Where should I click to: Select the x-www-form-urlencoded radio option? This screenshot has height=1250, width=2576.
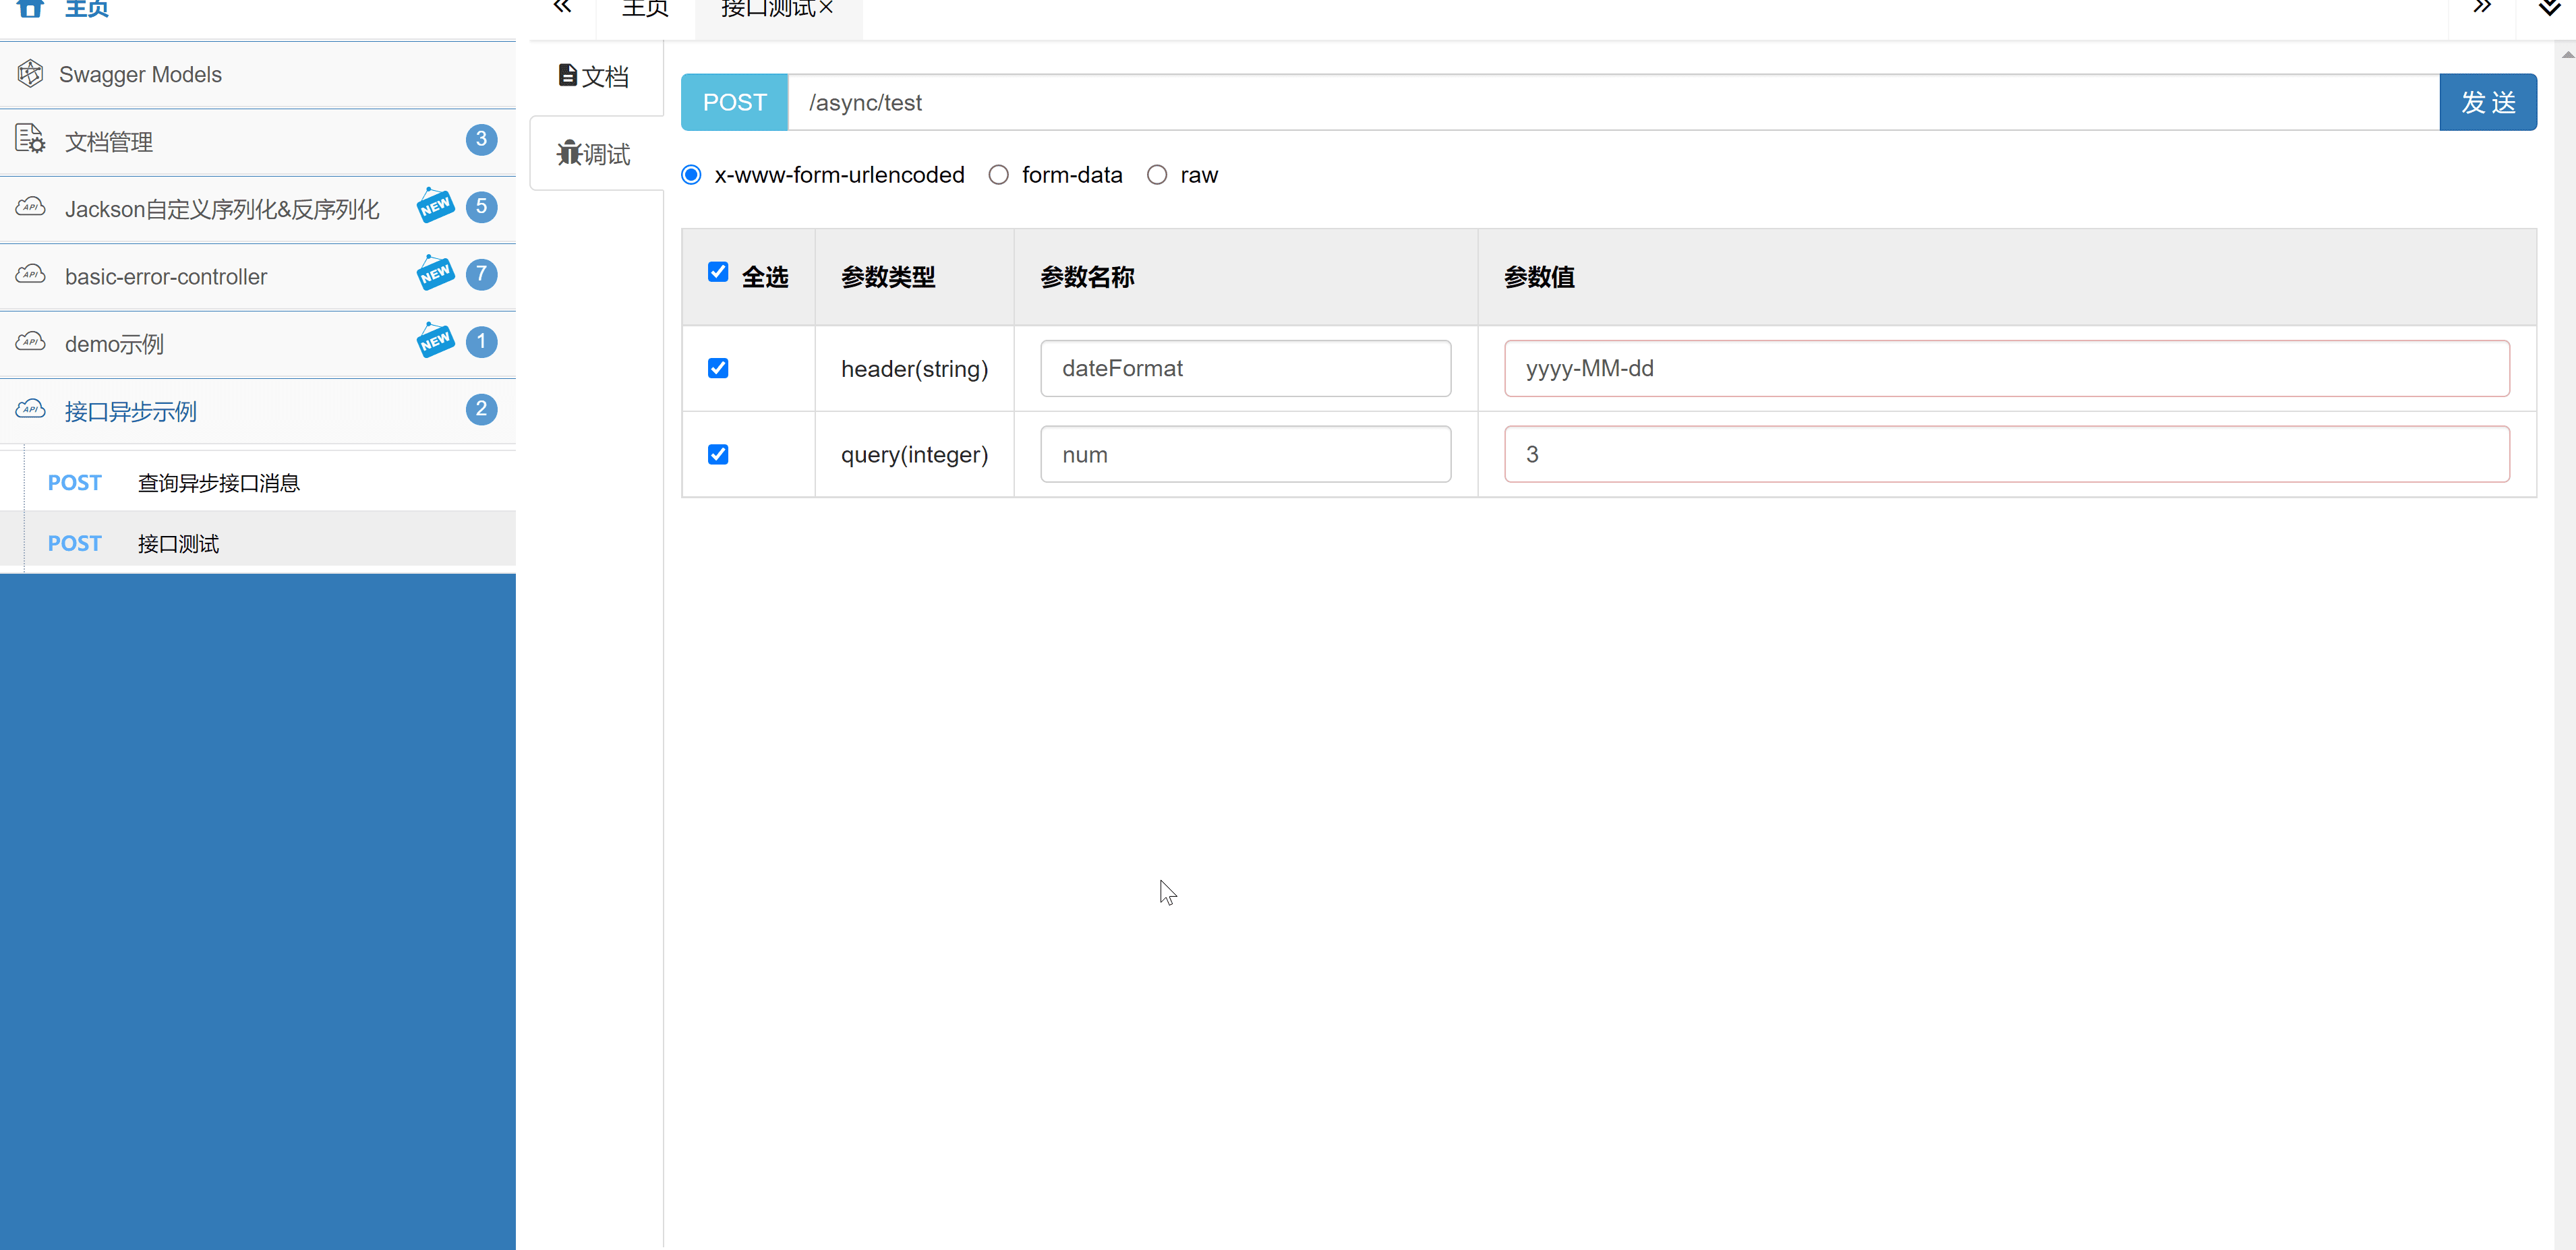point(691,175)
